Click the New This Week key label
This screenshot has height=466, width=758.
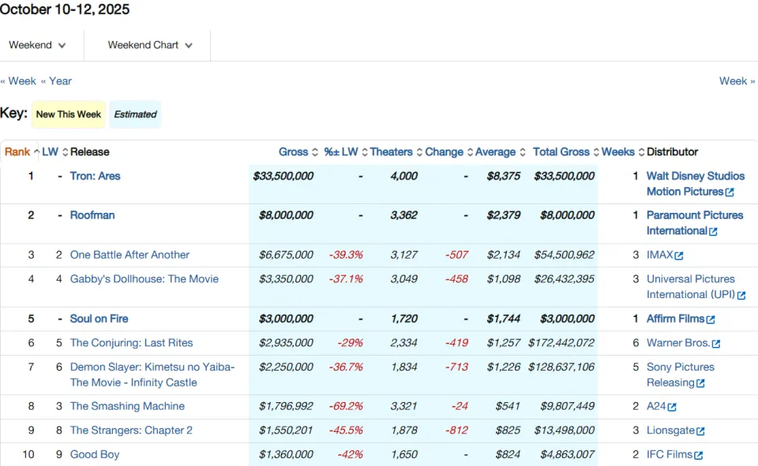tap(69, 114)
